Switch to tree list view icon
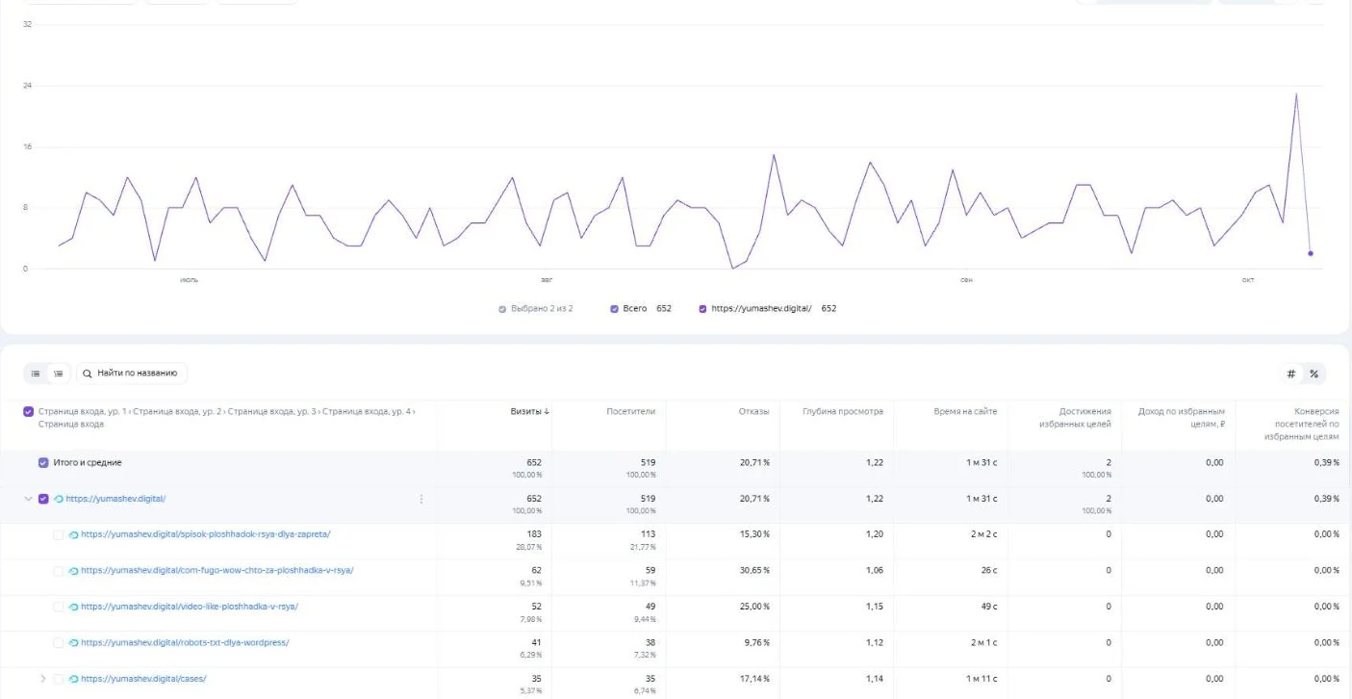Screen dimensions: 1352x699 [59, 374]
